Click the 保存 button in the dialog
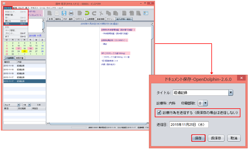Screen dimensions: 251x150 point(198,138)
